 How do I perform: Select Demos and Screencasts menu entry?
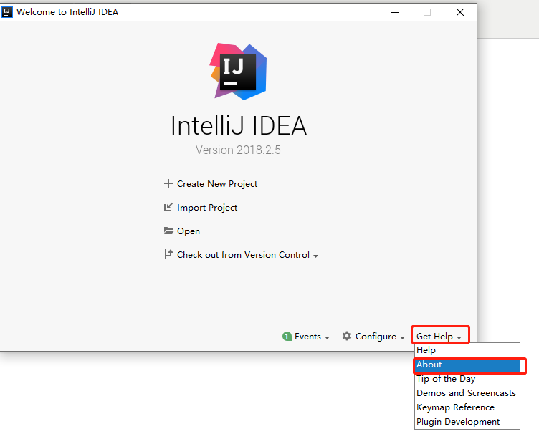[x=466, y=393]
